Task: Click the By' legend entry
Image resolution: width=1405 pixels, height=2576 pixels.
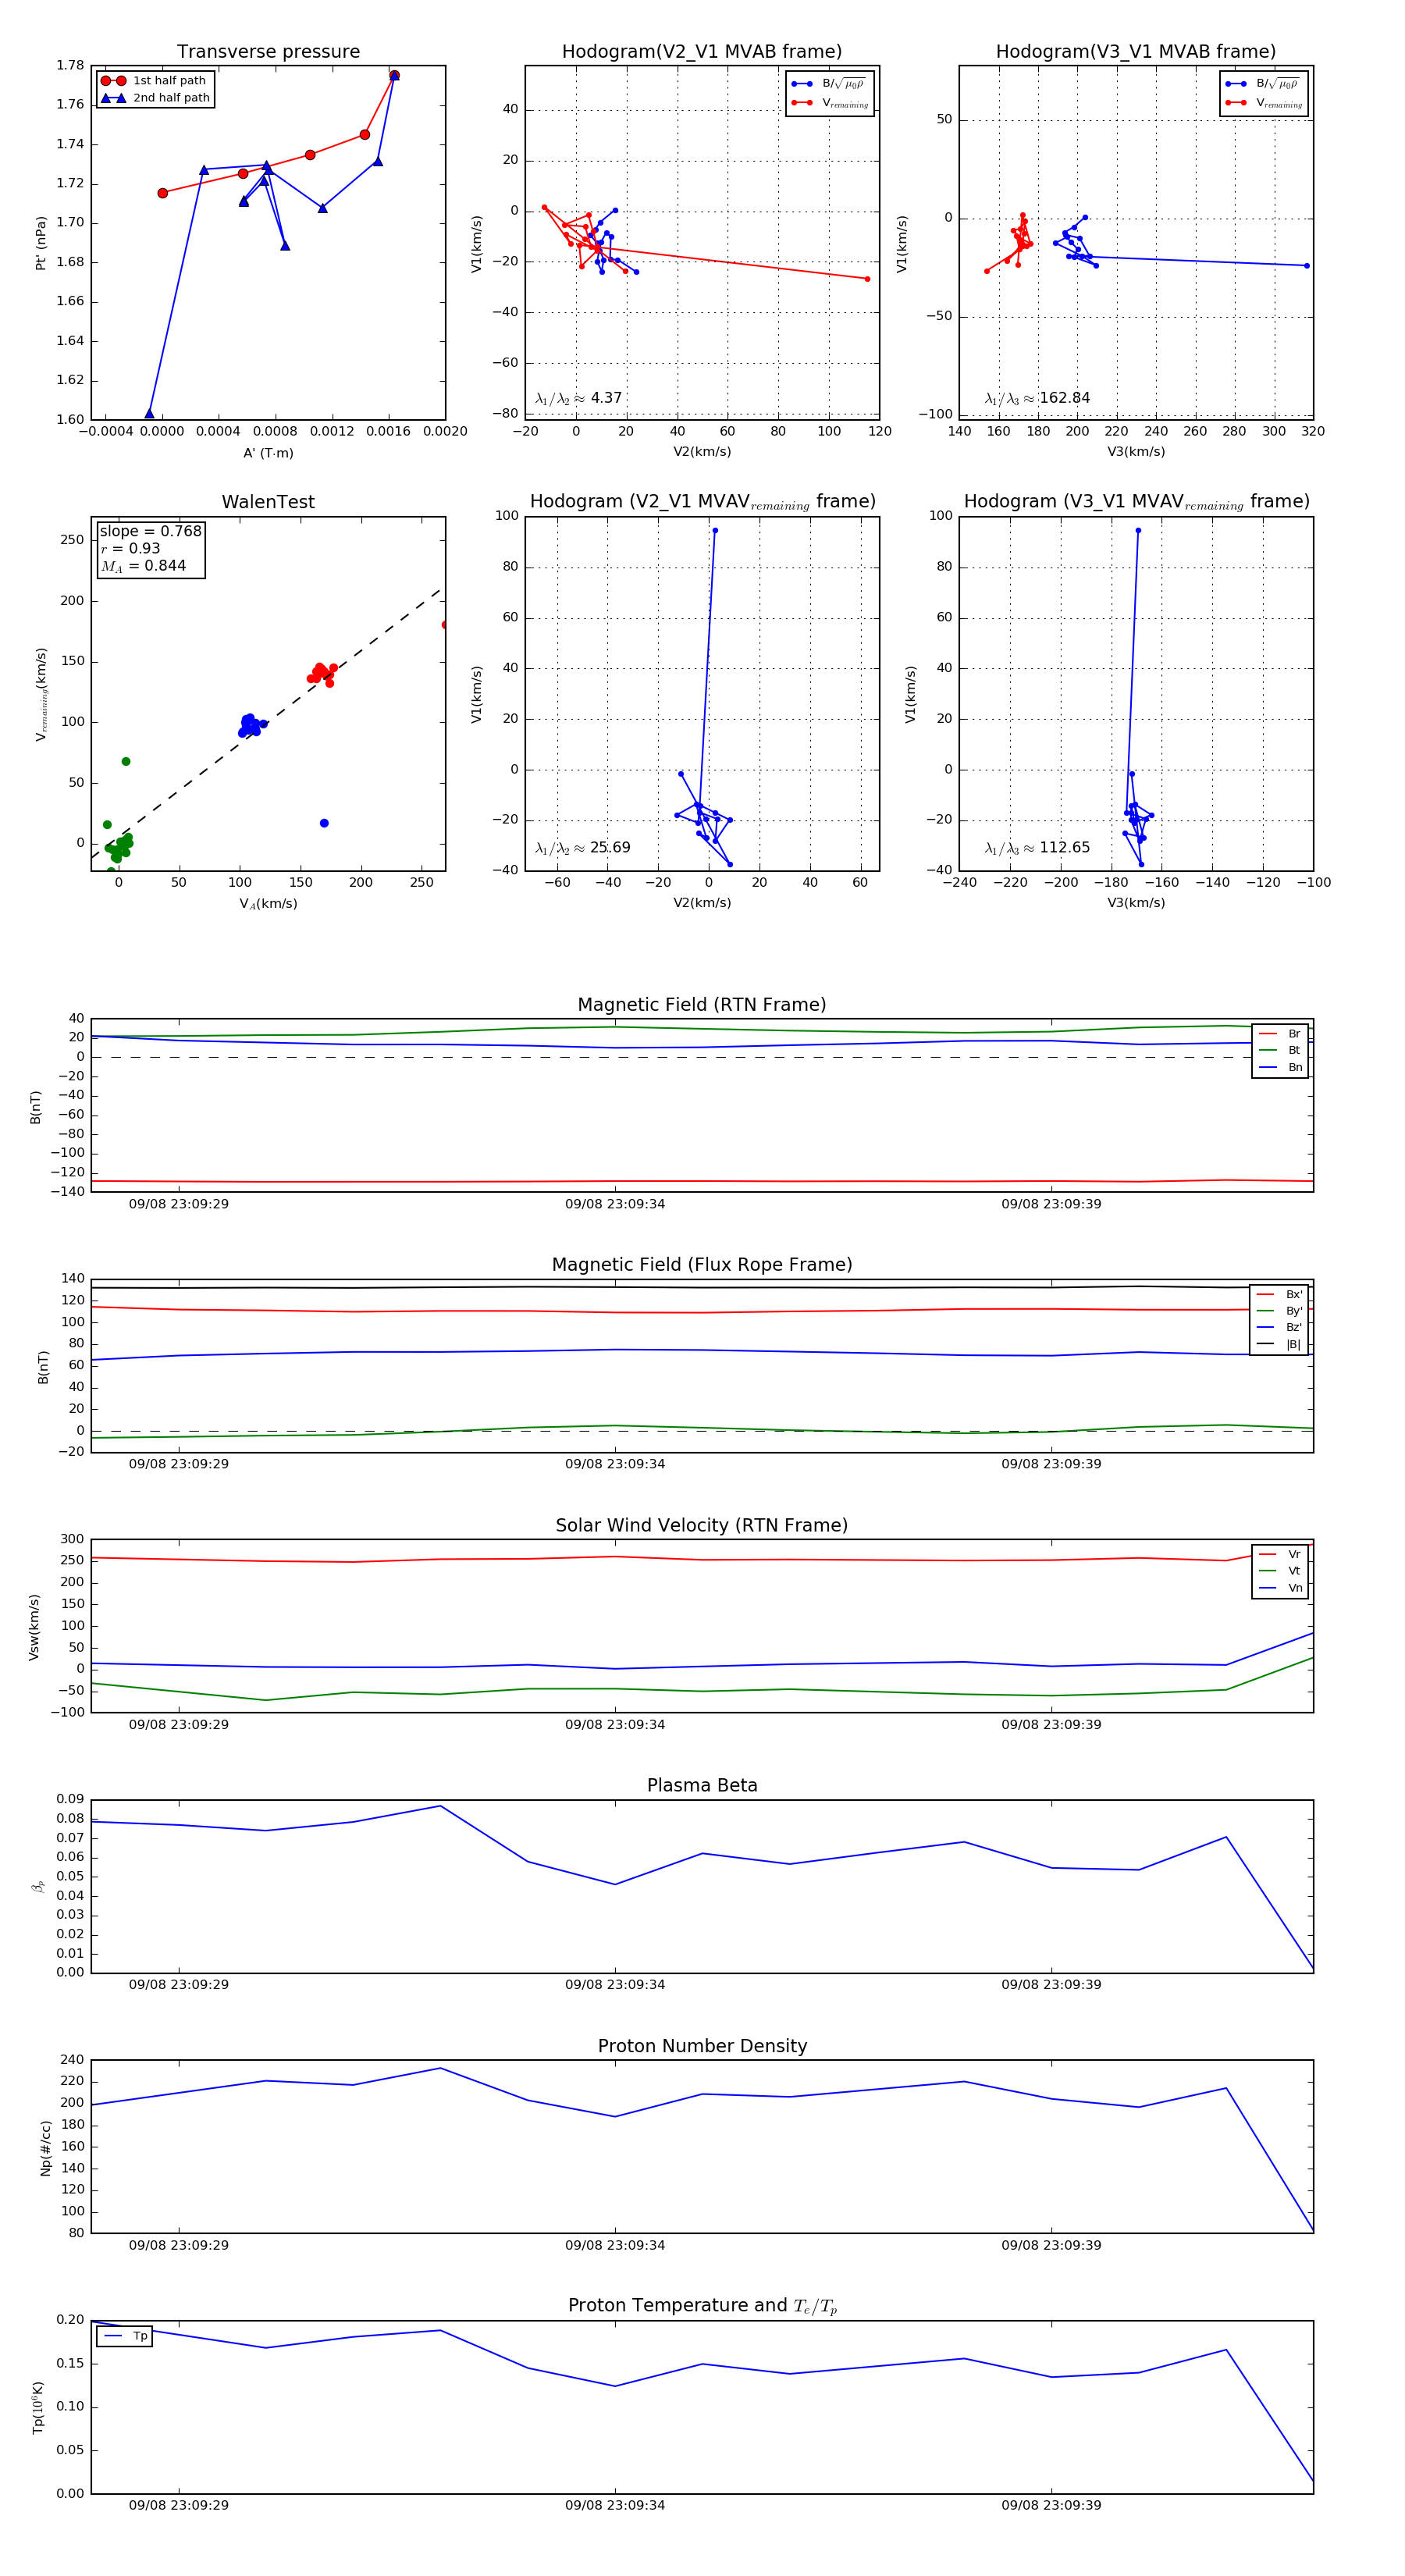Action: point(1280,1311)
